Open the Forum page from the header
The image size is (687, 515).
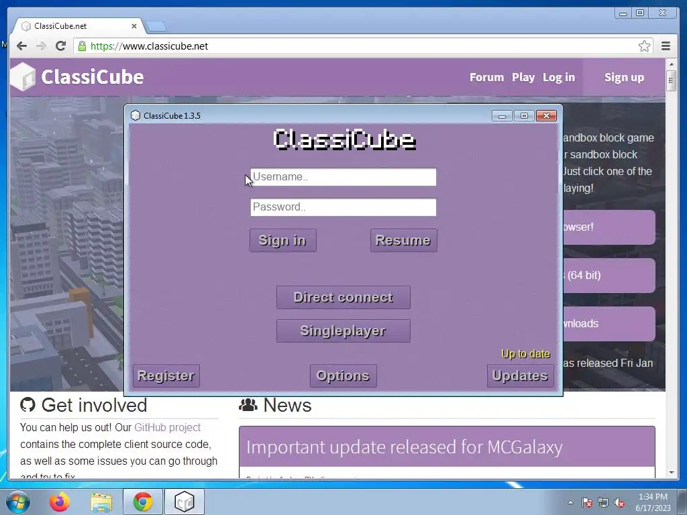click(x=487, y=78)
